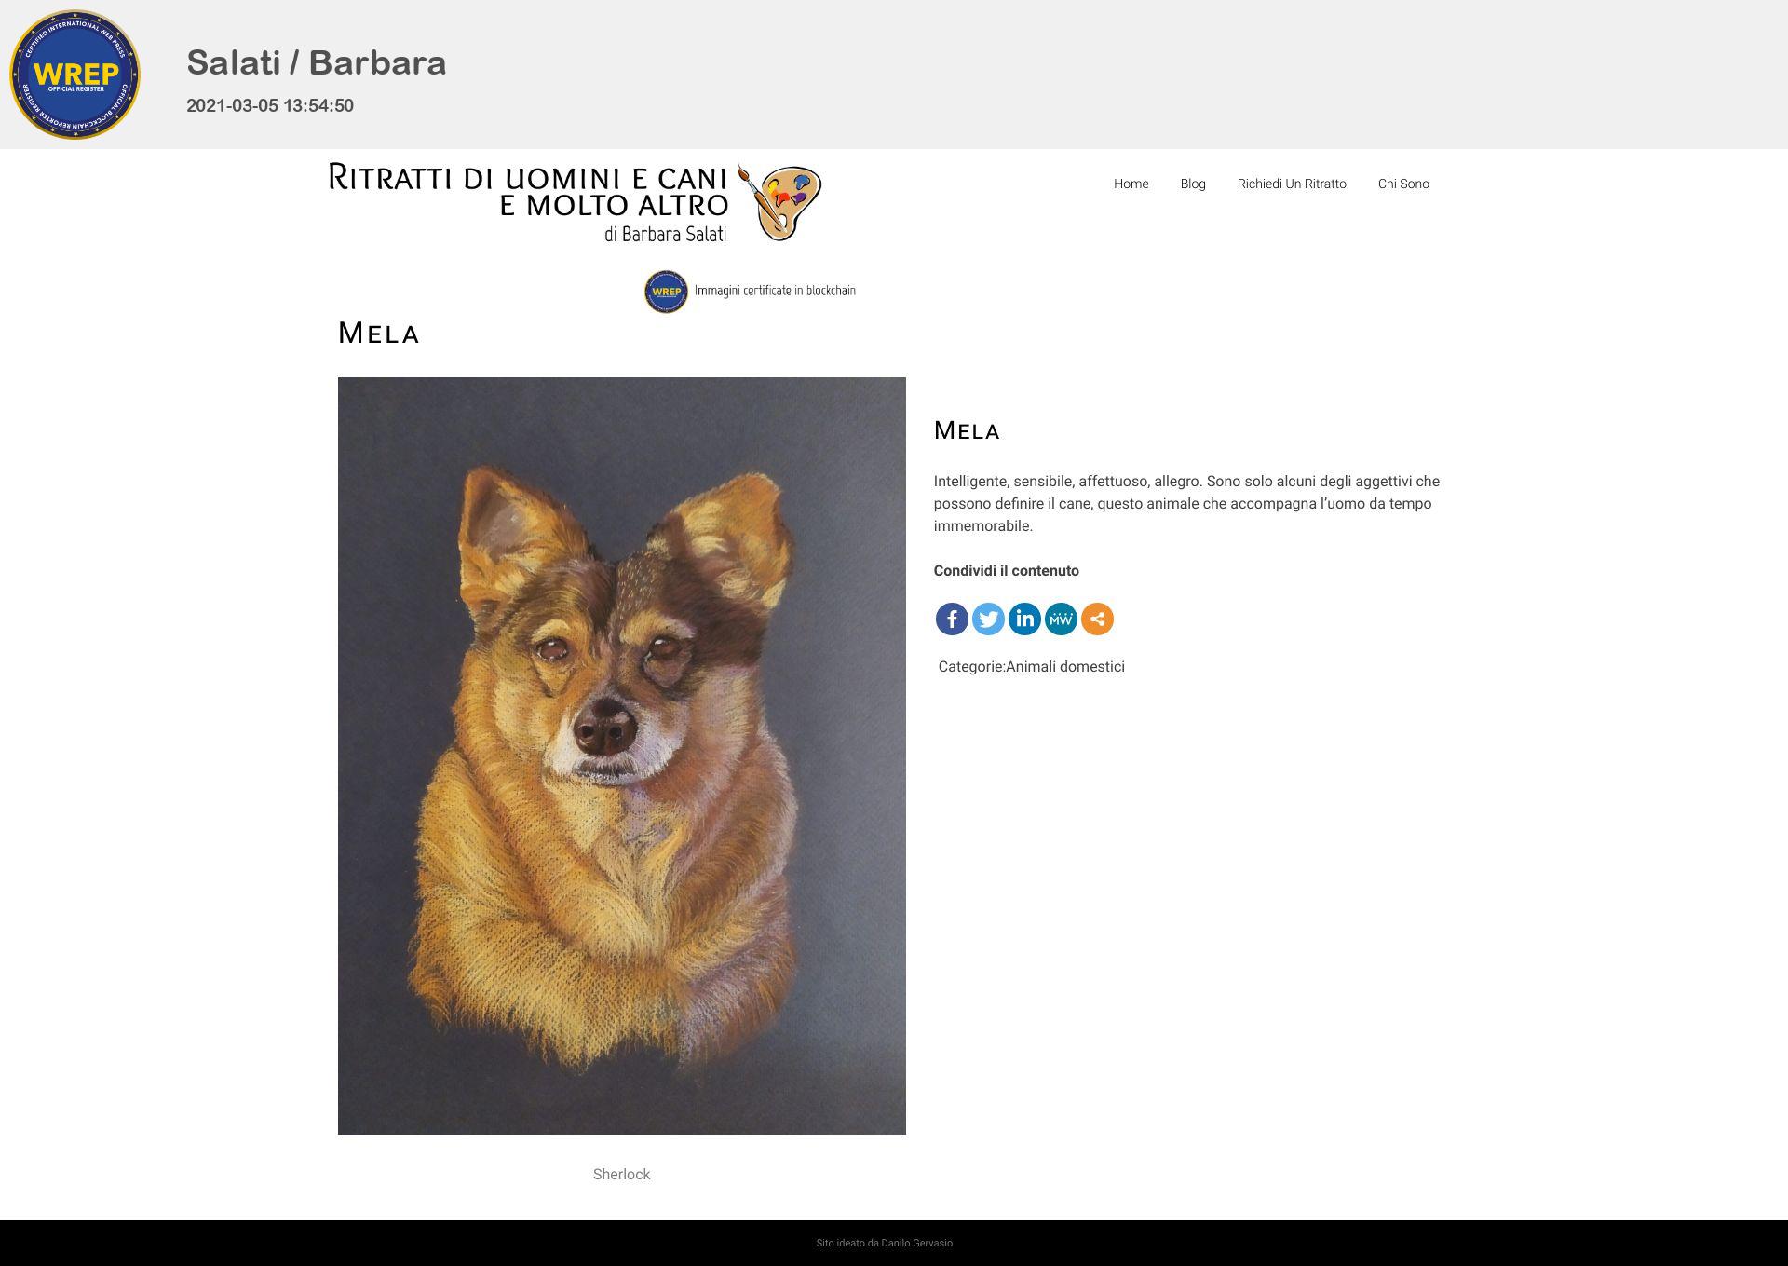Image resolution: width=1788 pixels, height=1266 pixels.
Task: Click the painter's palette logo icon
Action: [779, 202]
